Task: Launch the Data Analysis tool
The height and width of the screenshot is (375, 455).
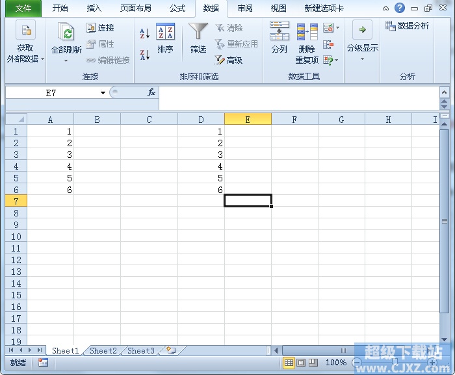Action: (407, 26)
